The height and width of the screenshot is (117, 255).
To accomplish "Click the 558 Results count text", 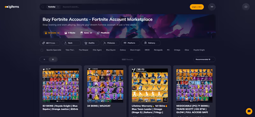I will click(x=127, y=60).
